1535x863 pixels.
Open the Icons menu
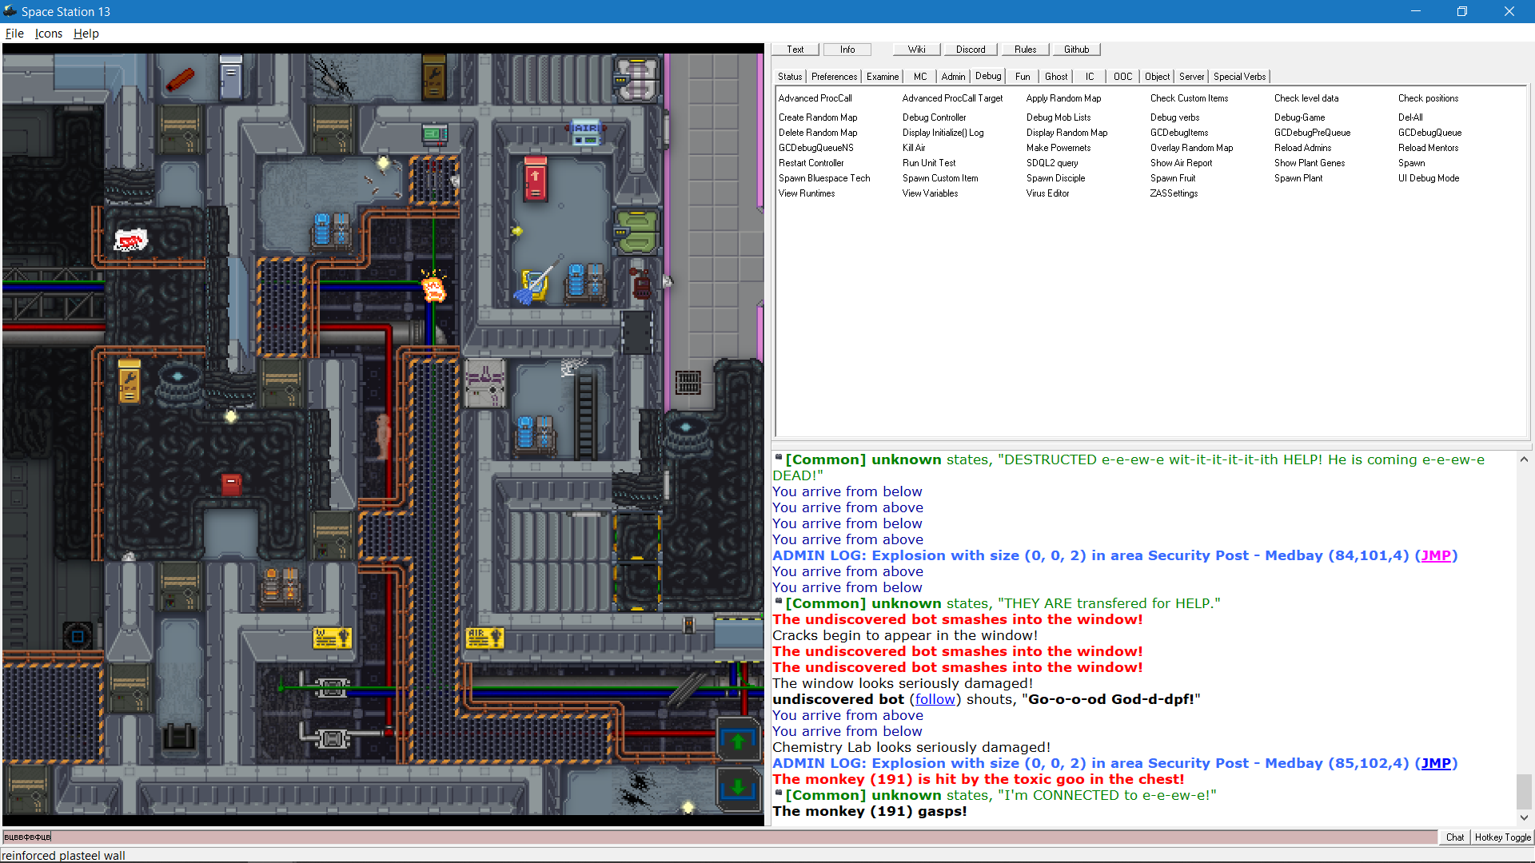(49, 34)
